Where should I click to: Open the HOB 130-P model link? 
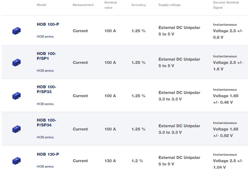(48, 154)
